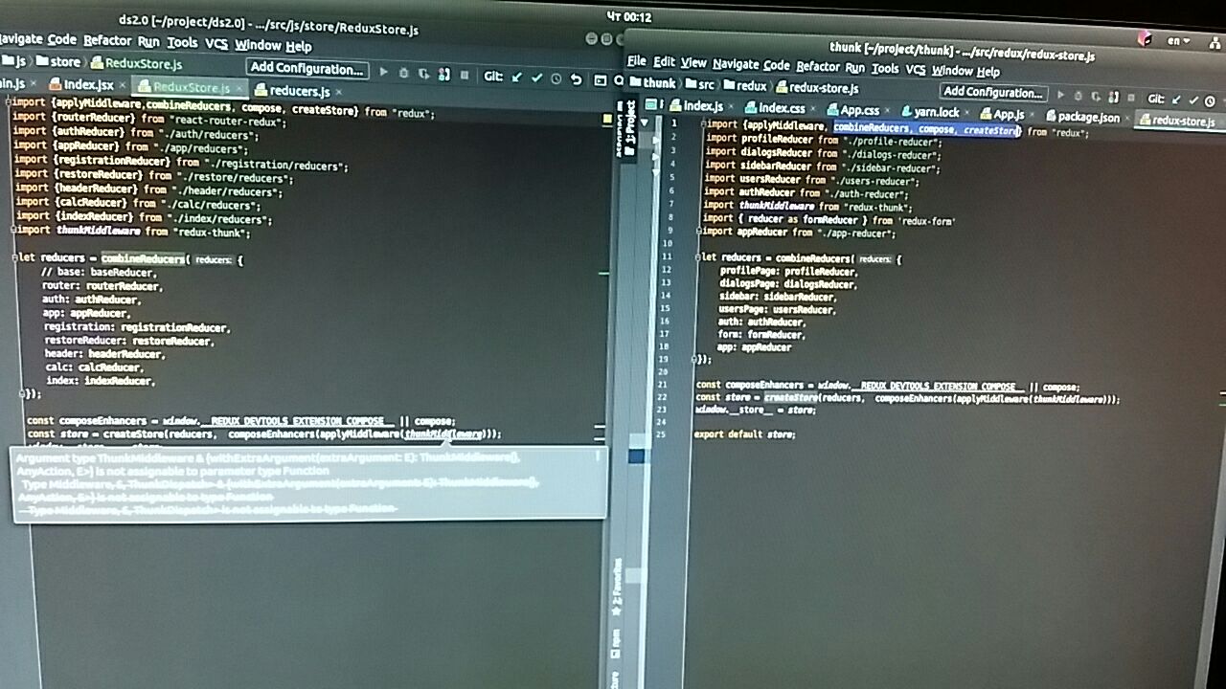Image resolution: width=1226 pixels, height=689 pixels.
Task: Show Git history in thunk window
Action: pyautogui.click(x=1210, y=101)
